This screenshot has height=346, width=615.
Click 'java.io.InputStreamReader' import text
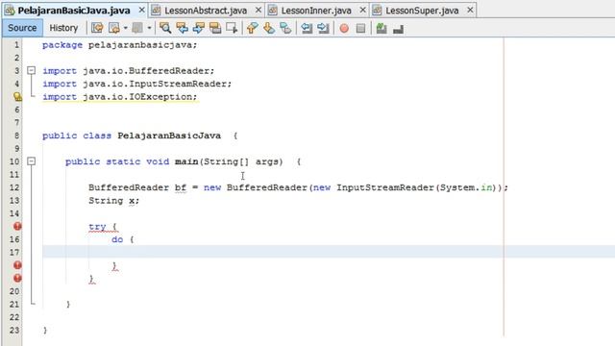pos(157,84)
